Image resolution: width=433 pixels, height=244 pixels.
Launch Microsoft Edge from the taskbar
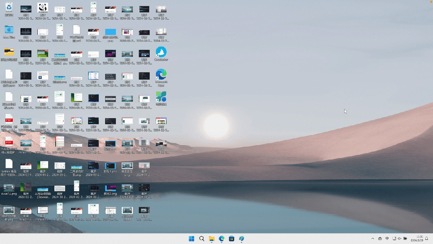pyautogui.click(x=222, y=239)
